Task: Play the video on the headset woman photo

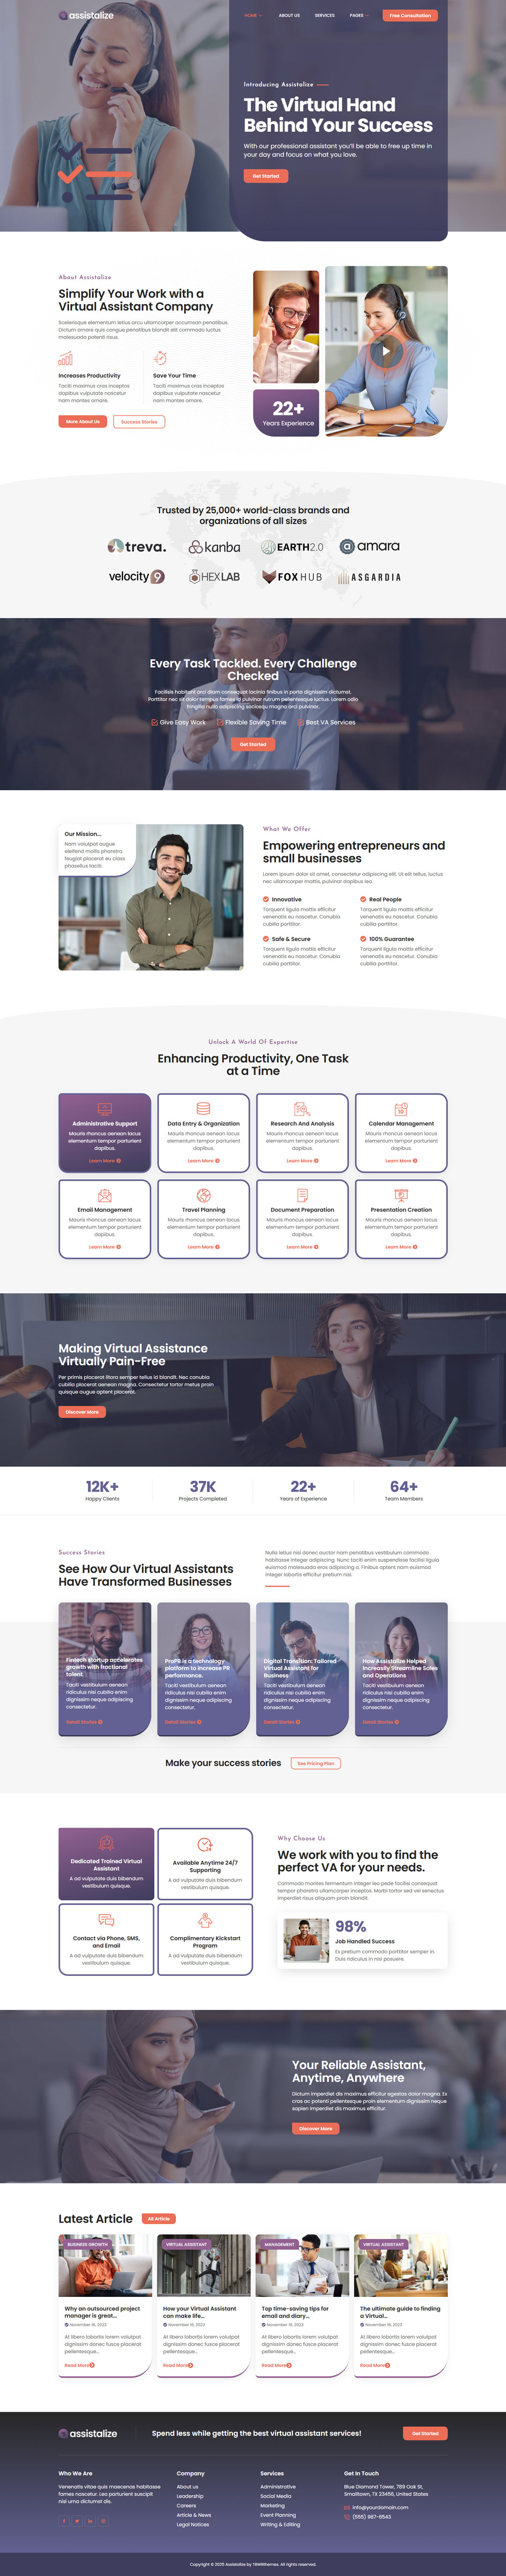Action: (386, 351)
